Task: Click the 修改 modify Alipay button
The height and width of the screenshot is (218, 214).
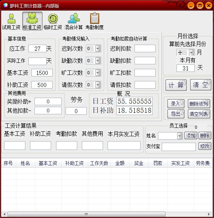Action: [205, 146]
